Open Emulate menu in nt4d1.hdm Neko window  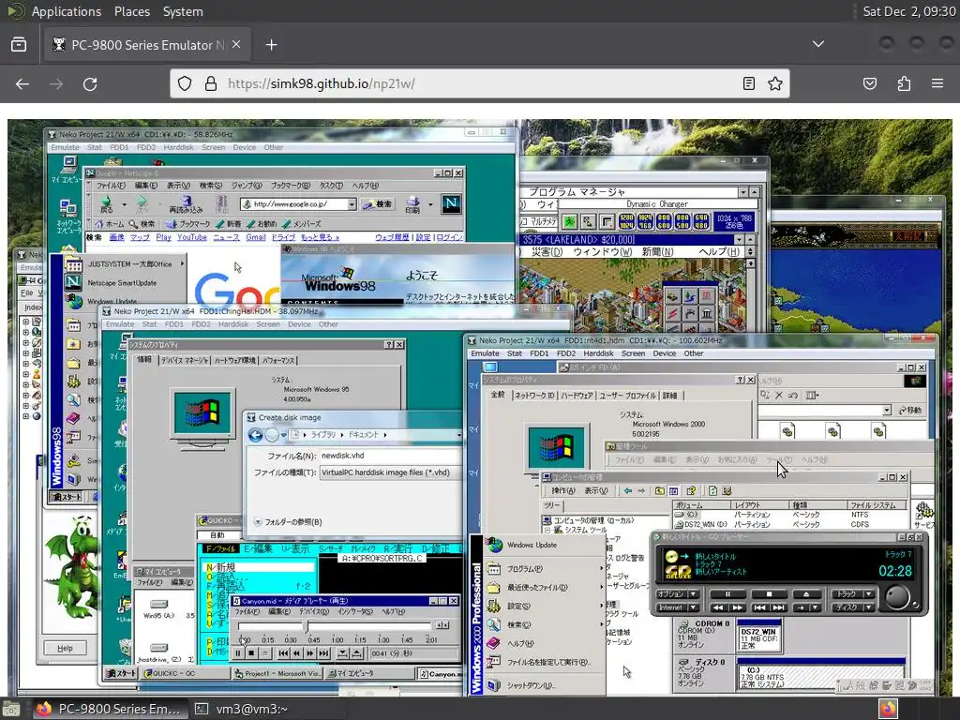[485, 353]
